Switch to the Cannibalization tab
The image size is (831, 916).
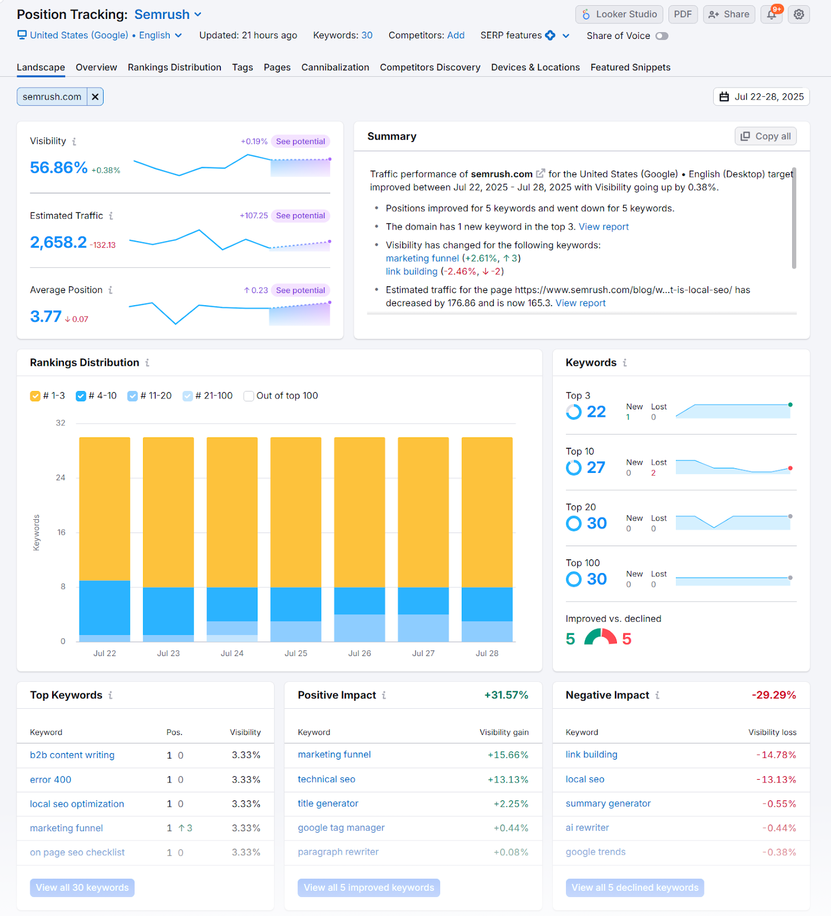335,68
